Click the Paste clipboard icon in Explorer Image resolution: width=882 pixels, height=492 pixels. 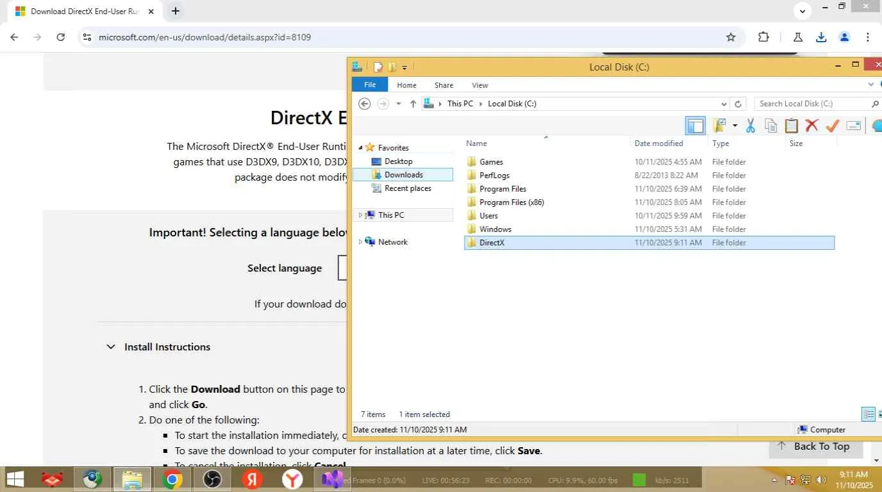click(792, 126)
